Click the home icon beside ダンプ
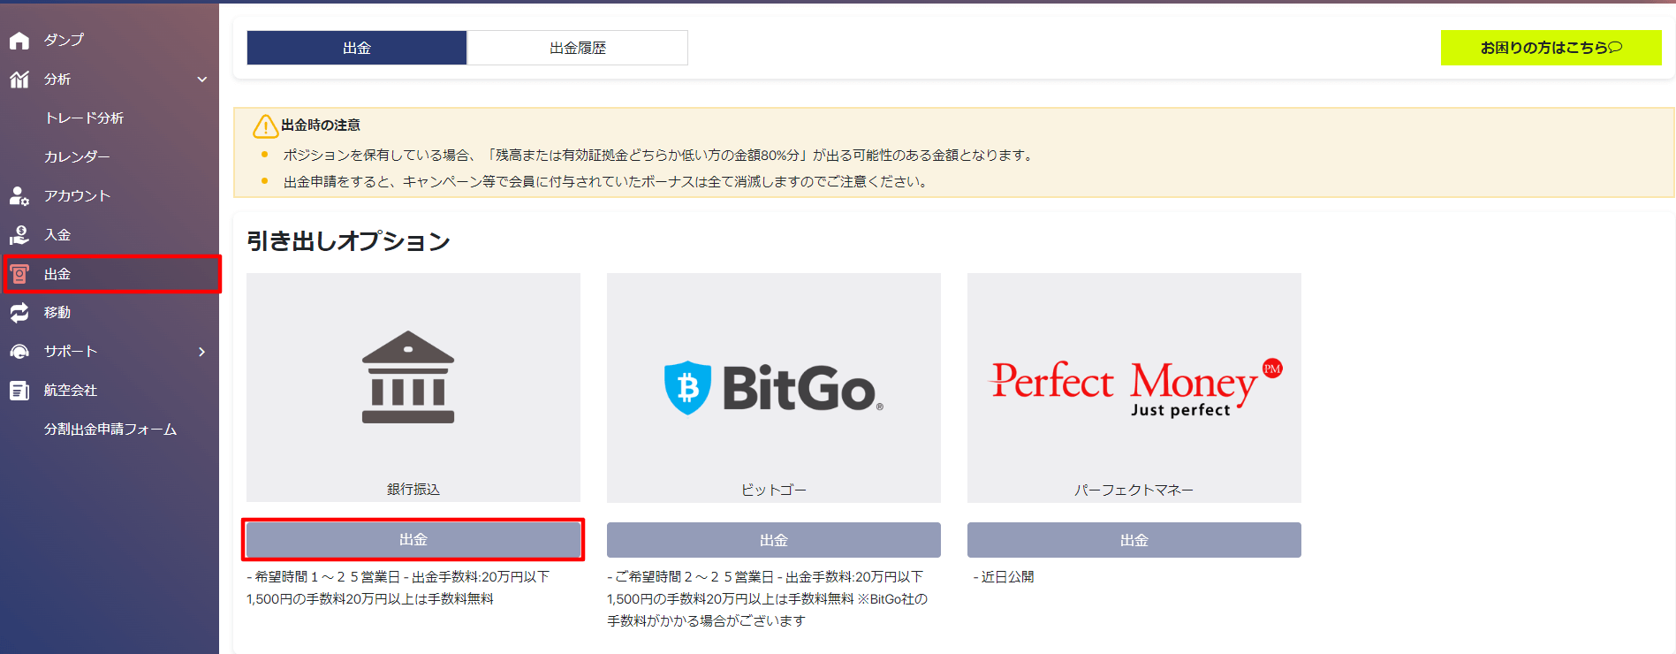 pyautogui.click(x=19, y=41)
